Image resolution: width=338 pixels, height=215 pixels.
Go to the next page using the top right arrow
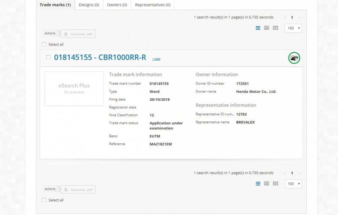[x=300, y=17]
